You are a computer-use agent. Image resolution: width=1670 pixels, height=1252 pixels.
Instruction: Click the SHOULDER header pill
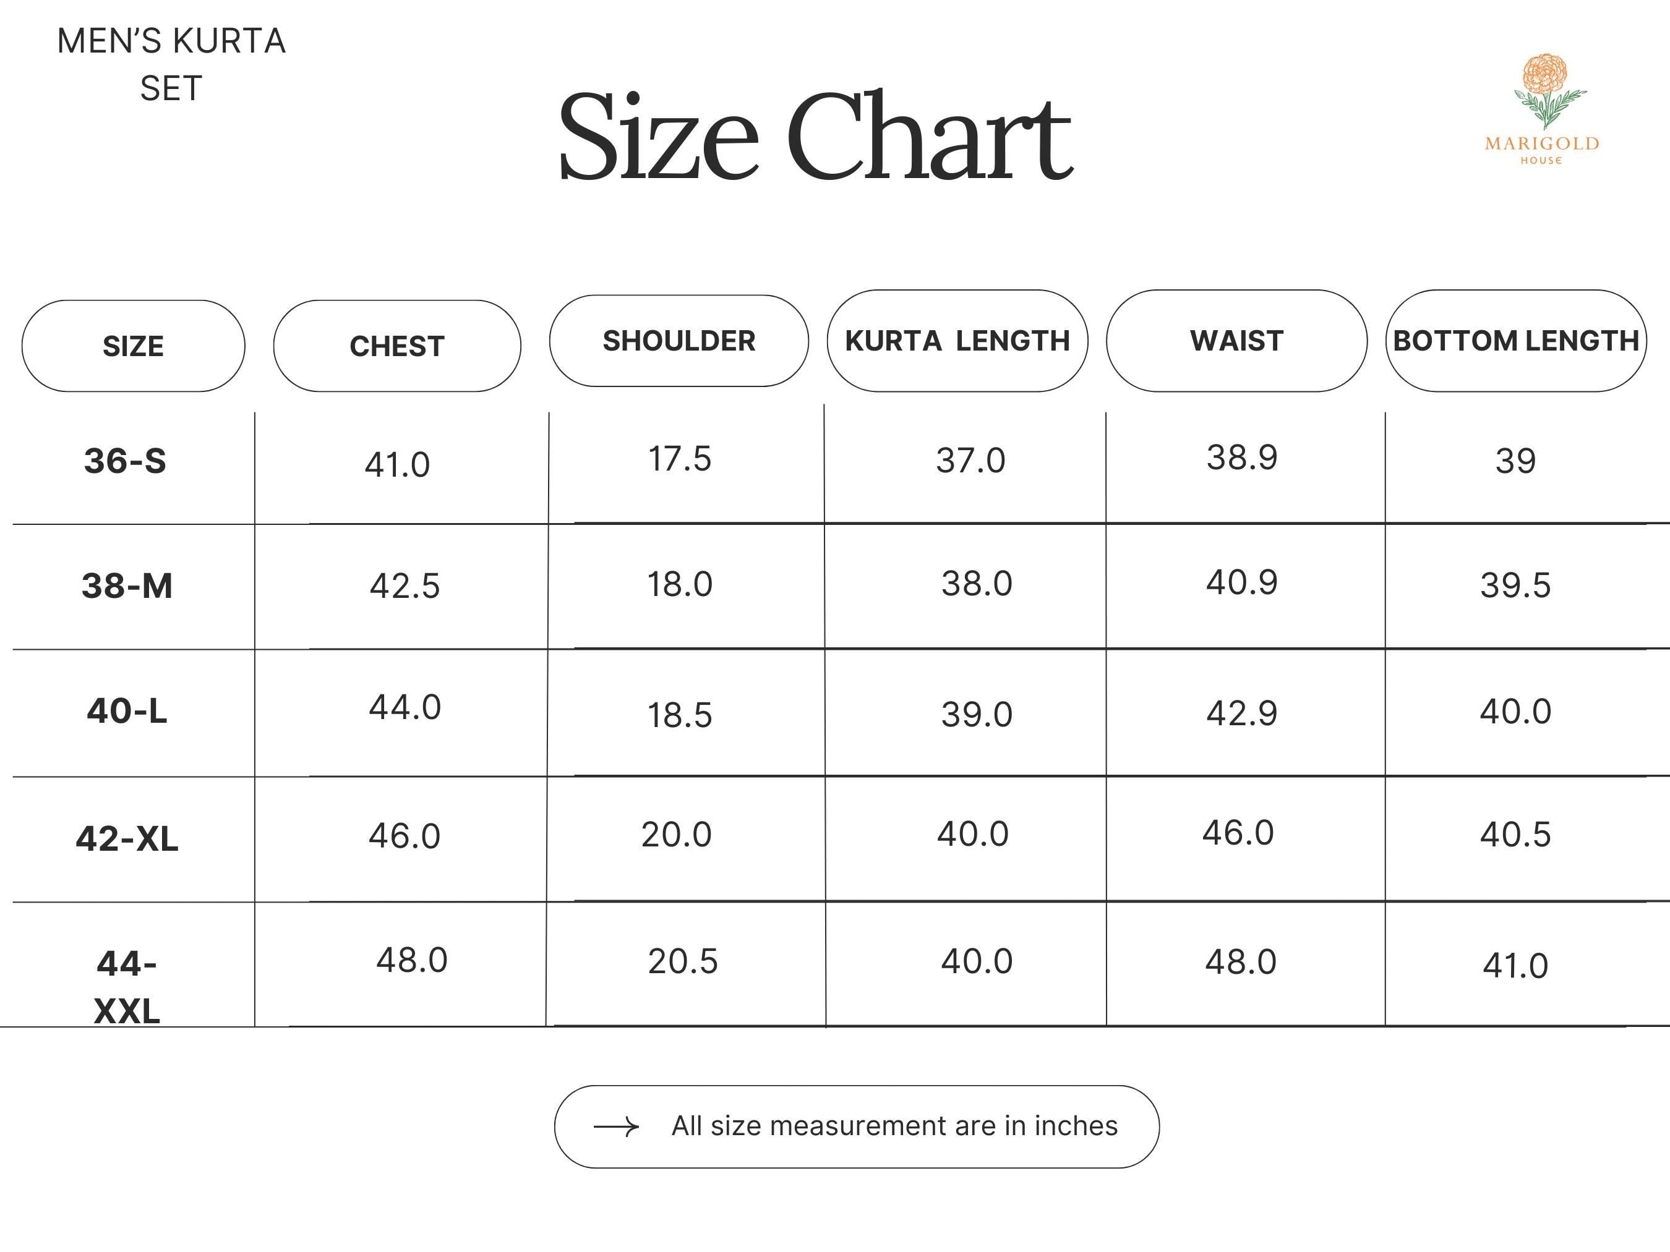point(679,340)
